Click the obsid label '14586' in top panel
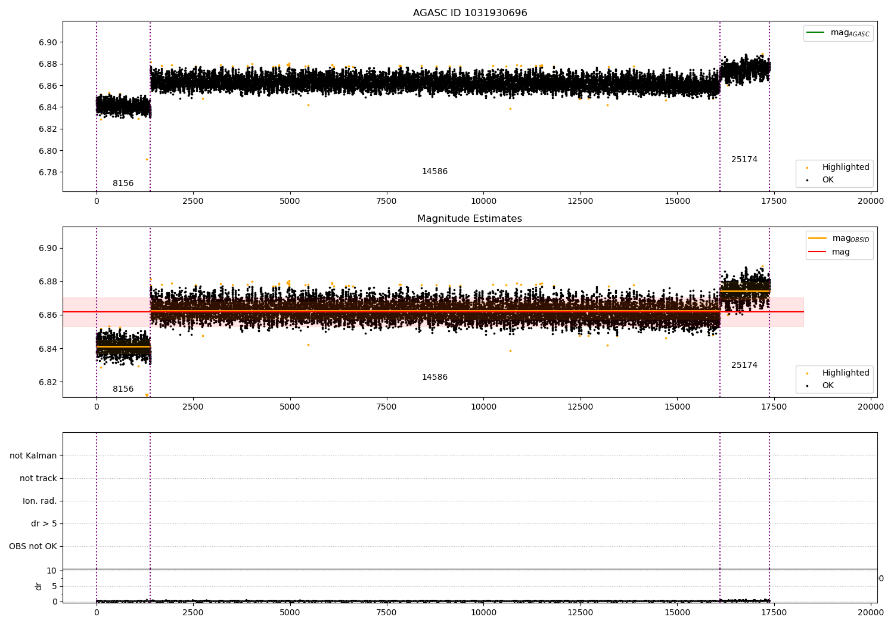894x626 pixels. point(434,172)
